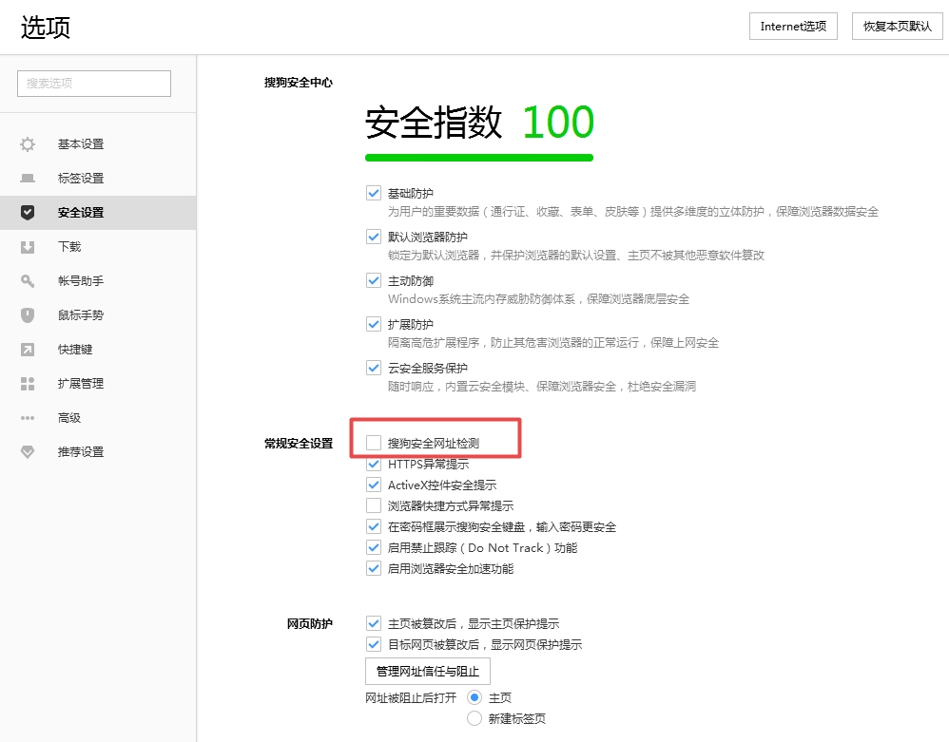The width and height of the screenshot is (949, 742).
Task: Click the grid icon beside 扩展管理
Action: 28,384
